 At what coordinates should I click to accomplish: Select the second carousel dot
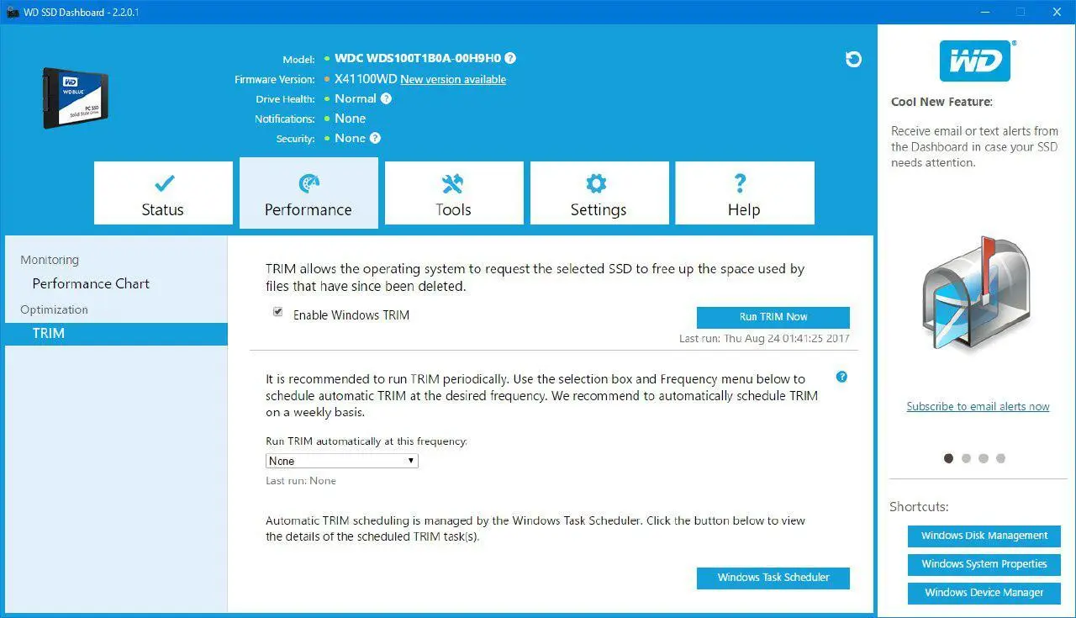coord(966,458)
